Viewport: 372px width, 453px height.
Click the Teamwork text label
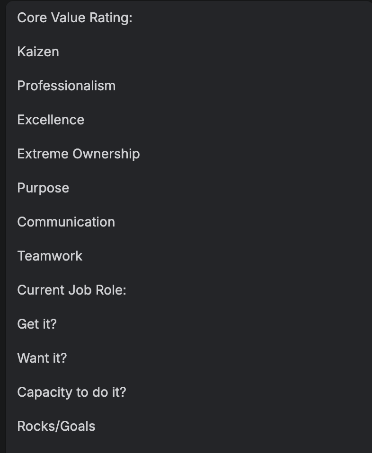[50, 256]
